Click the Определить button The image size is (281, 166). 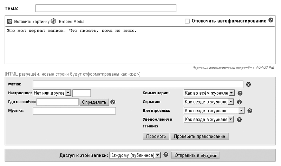pos(94,102)
